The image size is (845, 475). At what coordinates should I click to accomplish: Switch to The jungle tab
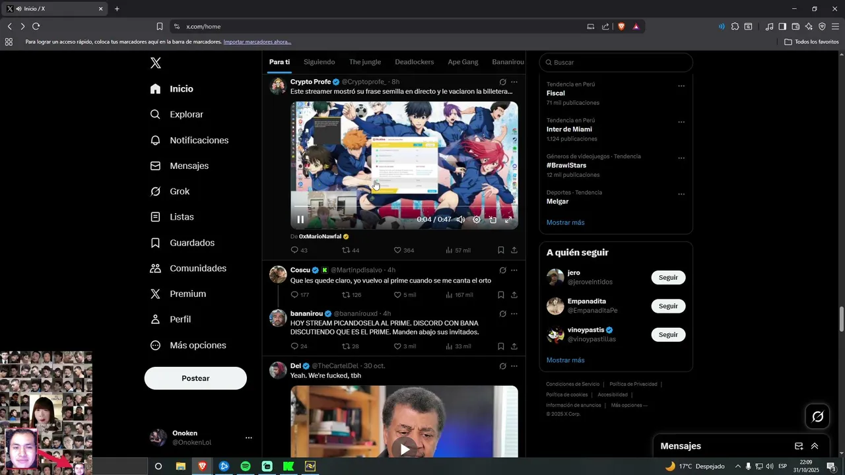click(x=365, y=62)
